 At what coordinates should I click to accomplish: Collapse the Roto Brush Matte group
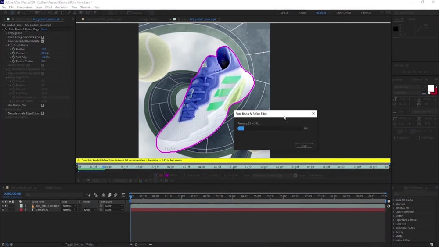(x=7, y=45)
